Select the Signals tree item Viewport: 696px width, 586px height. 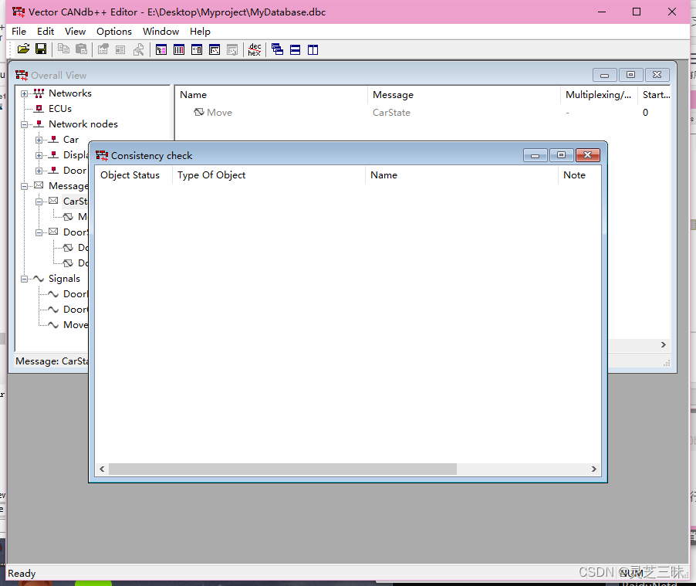64,279
